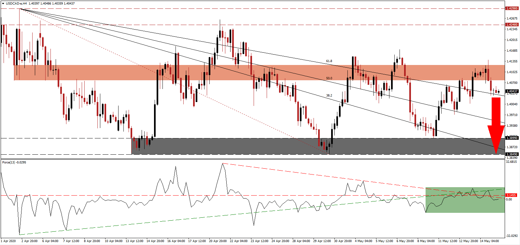The width and height of the screenshot is (520, 245).
Task: Select the 1.38490 support price tag
Action: [x=512, y=154]
